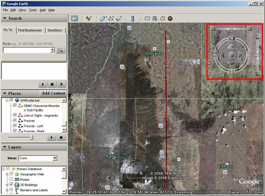This screenshot has width=265, height=196.
Task: Switch to the Directions tab
Action: [55, 30]
